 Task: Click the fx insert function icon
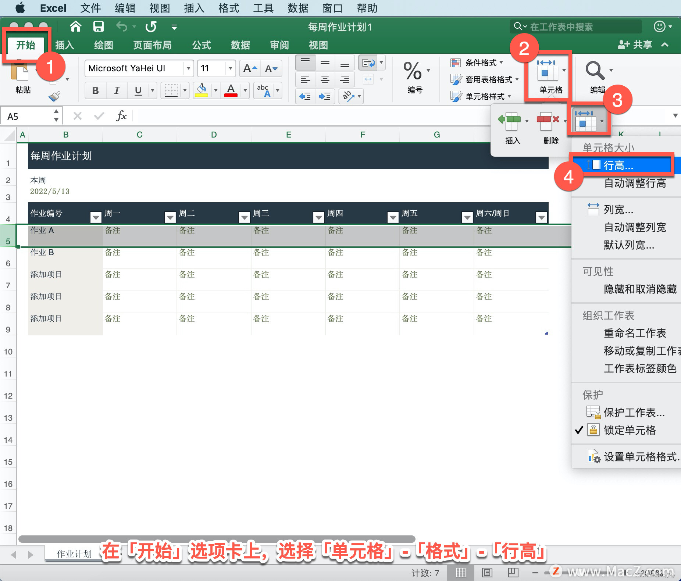click(121, 116)
